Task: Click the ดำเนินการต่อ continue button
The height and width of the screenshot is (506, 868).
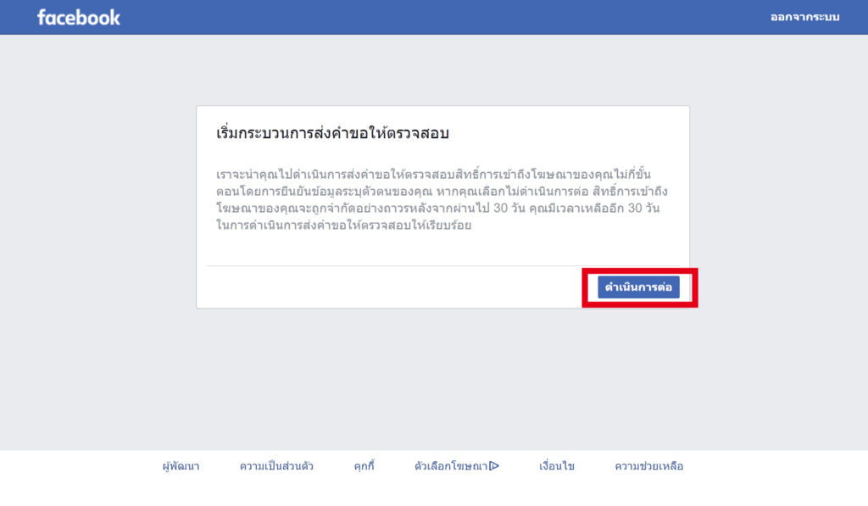Action: coord(638,287)
